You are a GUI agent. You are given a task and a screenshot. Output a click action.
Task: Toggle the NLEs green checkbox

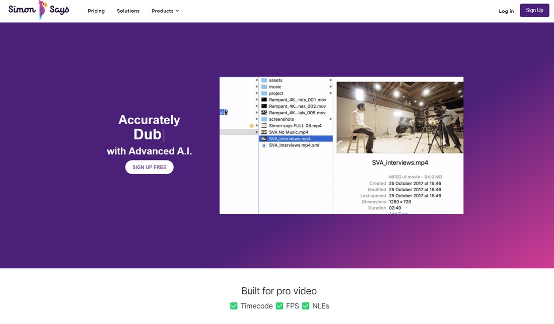pos(306,306)
